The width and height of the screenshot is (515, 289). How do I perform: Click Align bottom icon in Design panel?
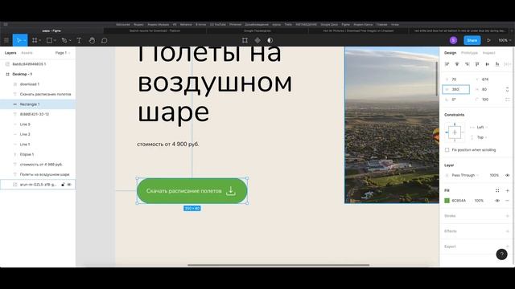[497, 64]
